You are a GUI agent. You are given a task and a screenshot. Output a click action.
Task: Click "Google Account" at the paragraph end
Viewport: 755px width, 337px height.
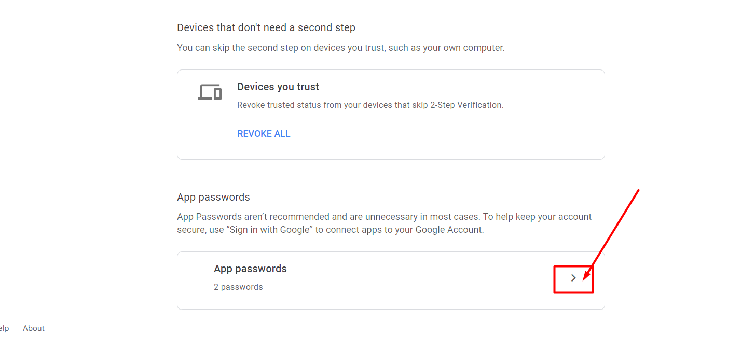pos(450,230)
